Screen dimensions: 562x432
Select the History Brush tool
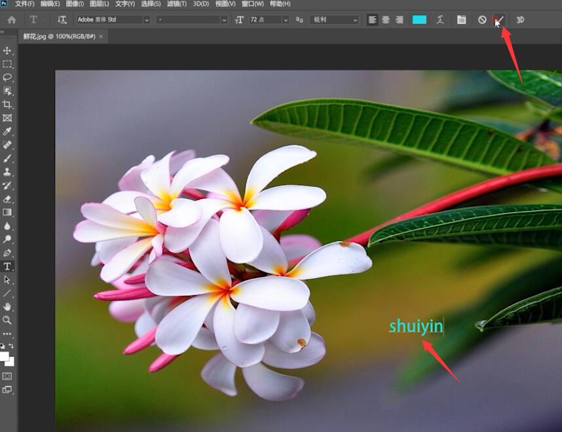(x=7, y=185)
